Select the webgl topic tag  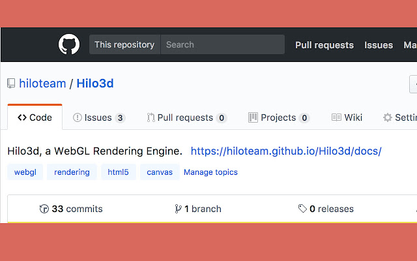(25, 172)
